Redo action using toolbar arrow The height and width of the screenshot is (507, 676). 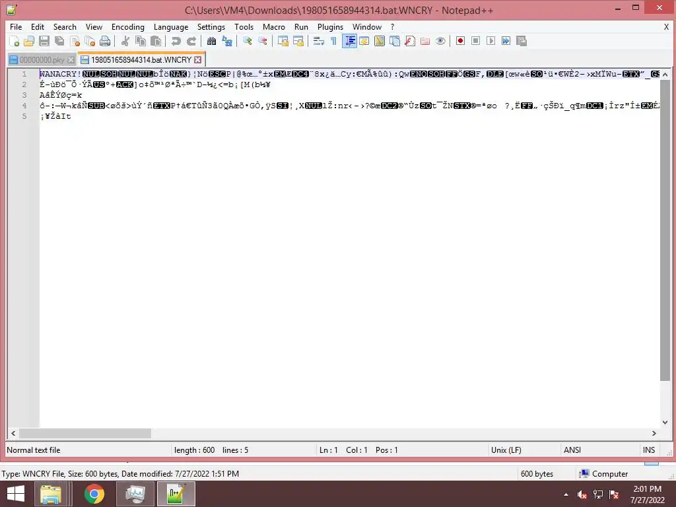(191, 41)
